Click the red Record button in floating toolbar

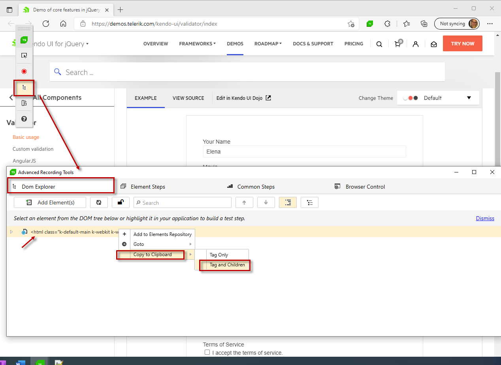[x=24, y=71]
